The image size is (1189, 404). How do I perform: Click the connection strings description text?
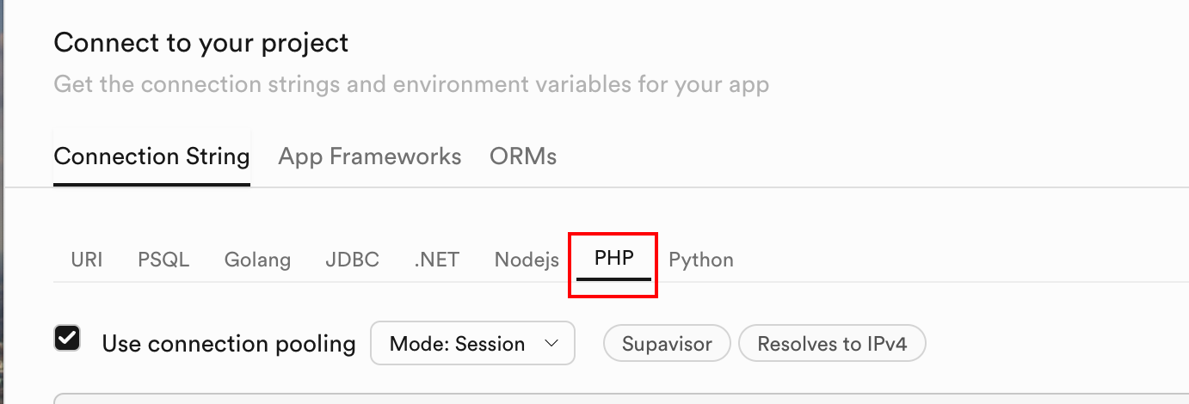tap(411, 85)
